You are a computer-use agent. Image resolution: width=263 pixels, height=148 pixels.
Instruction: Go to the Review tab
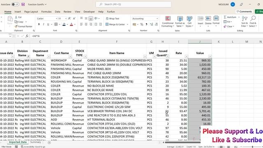pyautogui.click(x=67, y=12)
